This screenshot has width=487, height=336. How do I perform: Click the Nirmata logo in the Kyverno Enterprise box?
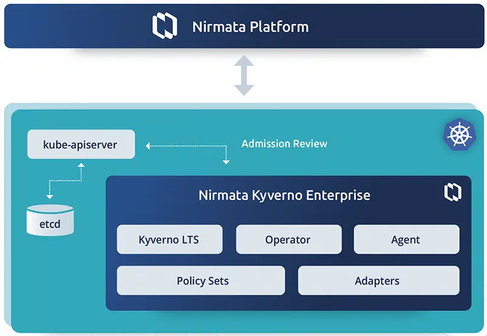click(453, 192)
